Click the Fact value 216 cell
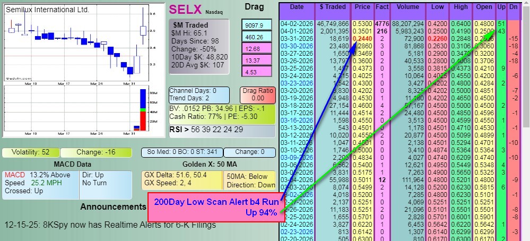 pyautogui.click(x=383, y=31)
